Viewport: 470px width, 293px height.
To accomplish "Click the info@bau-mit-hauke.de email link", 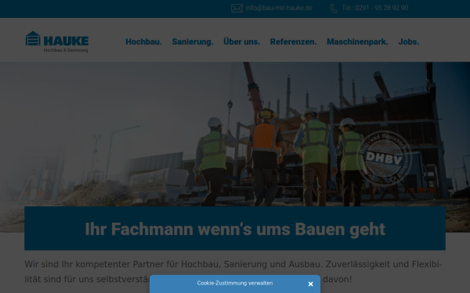I will (279, 8).
